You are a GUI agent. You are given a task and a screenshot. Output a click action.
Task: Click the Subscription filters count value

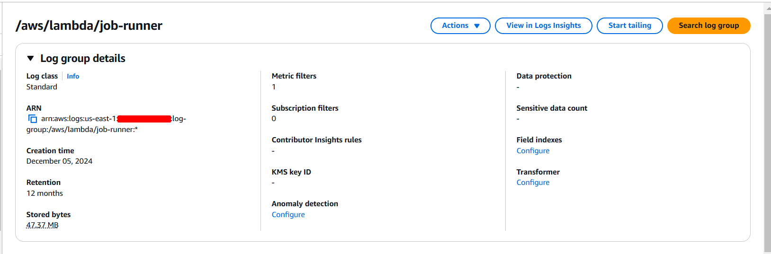274,119
